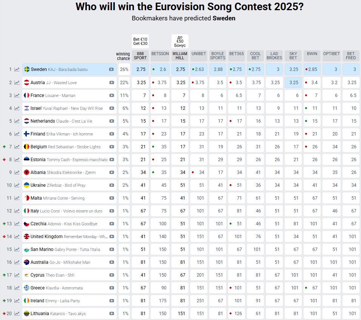Open the "до €50 Бонус" promo

(x=179, y=40)
